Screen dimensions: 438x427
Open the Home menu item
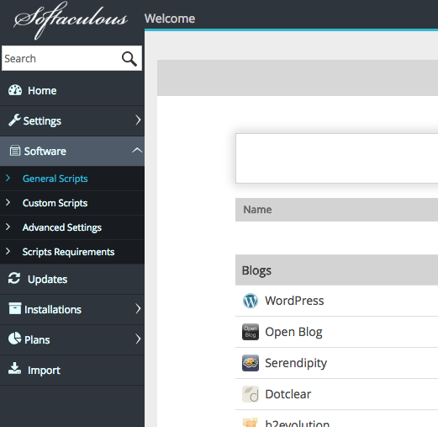click(x=72, y=91)
